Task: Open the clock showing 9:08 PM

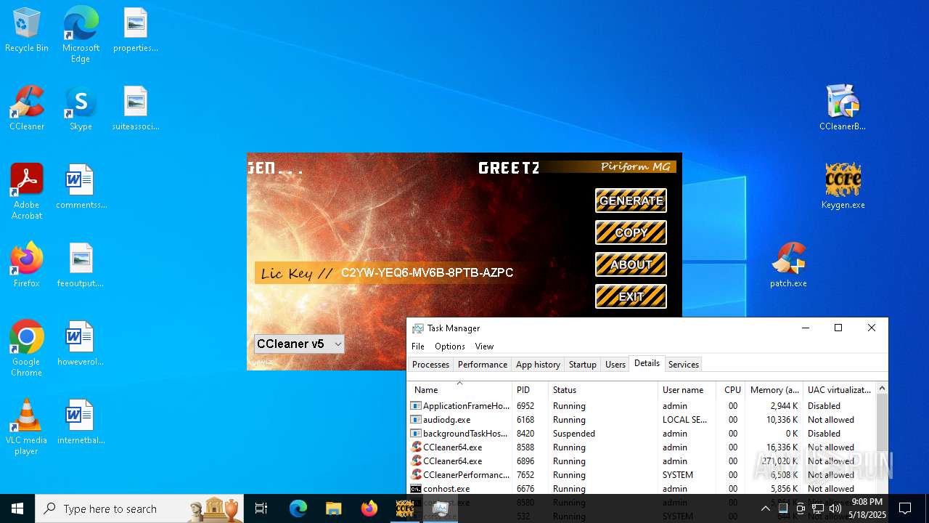Action: coord(868,508)
